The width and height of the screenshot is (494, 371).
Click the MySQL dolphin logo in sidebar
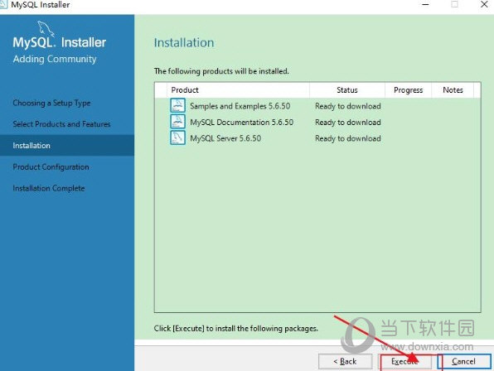(x=46, y=28)
